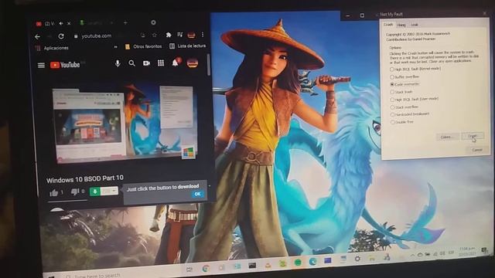Bookmark this page with the star

pos(155,35)
